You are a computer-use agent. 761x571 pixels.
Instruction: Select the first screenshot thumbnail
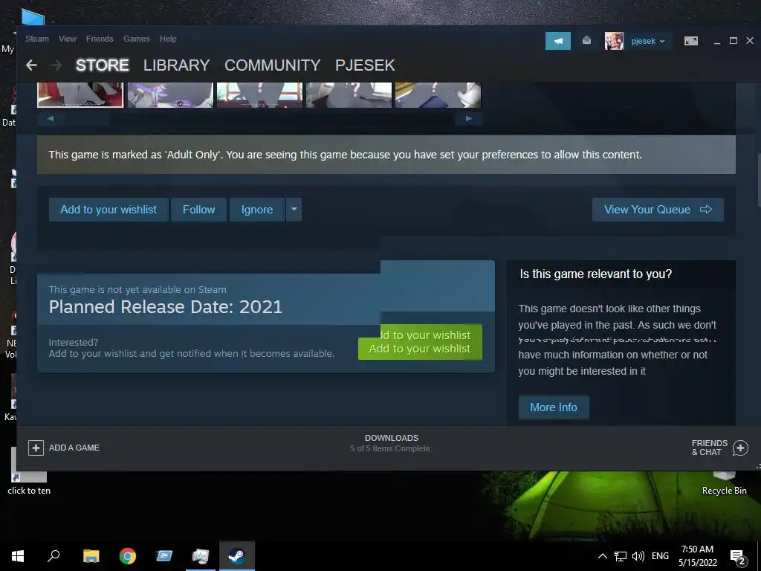(x=80, y=94)
